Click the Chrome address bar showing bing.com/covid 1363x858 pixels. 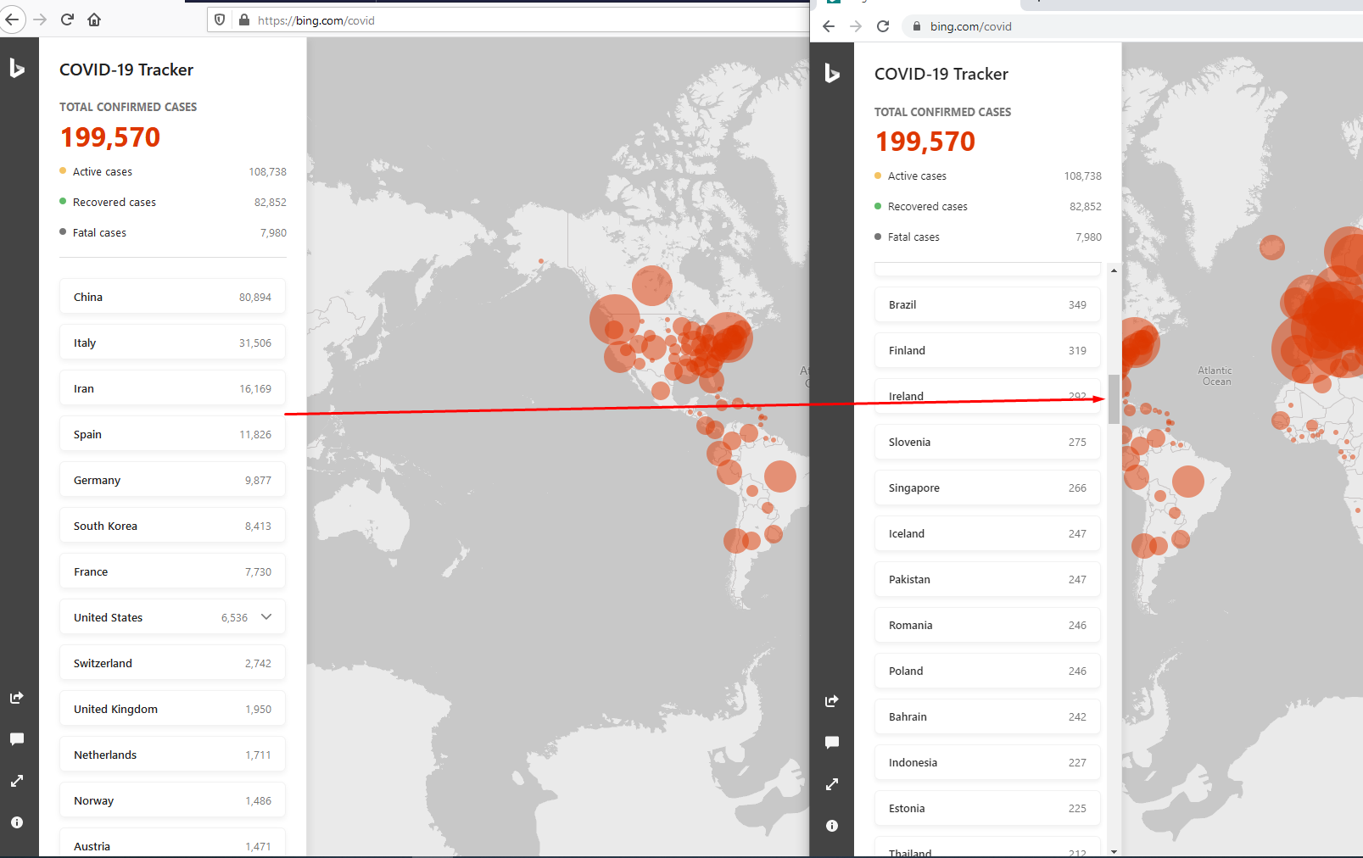click(x=1132, y=26)
